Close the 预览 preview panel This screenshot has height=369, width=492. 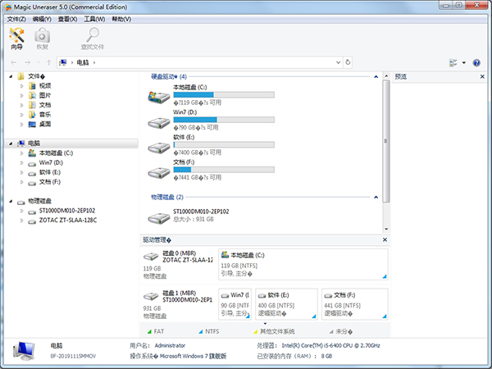click(482, 76)
